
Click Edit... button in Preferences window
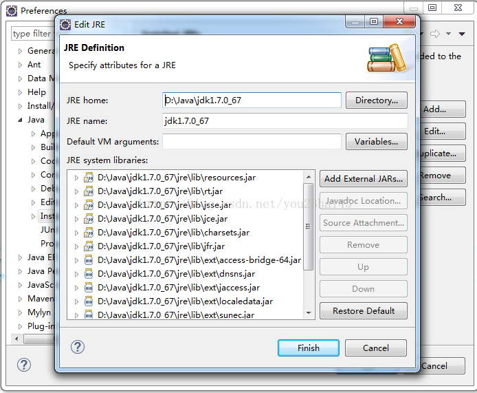(443, 131)
